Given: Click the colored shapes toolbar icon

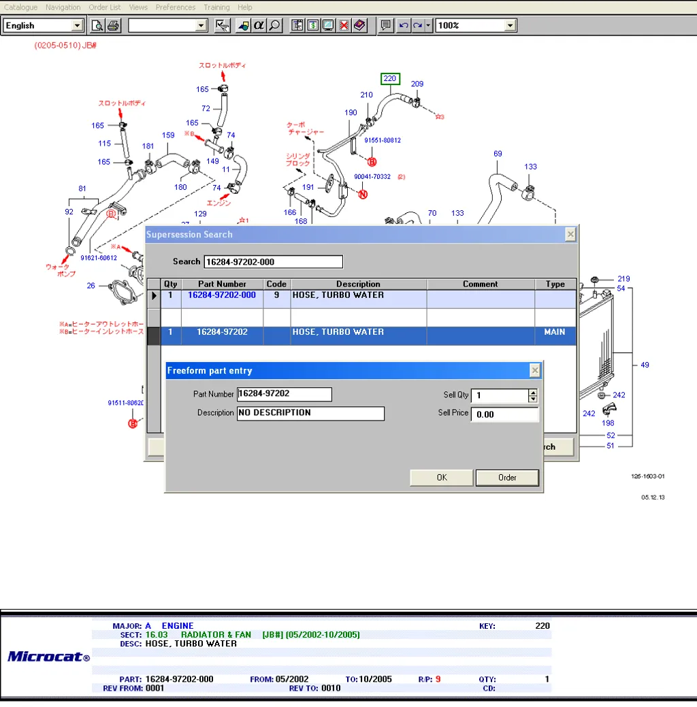Looking at the screenshot, I should tap(243, 25).
